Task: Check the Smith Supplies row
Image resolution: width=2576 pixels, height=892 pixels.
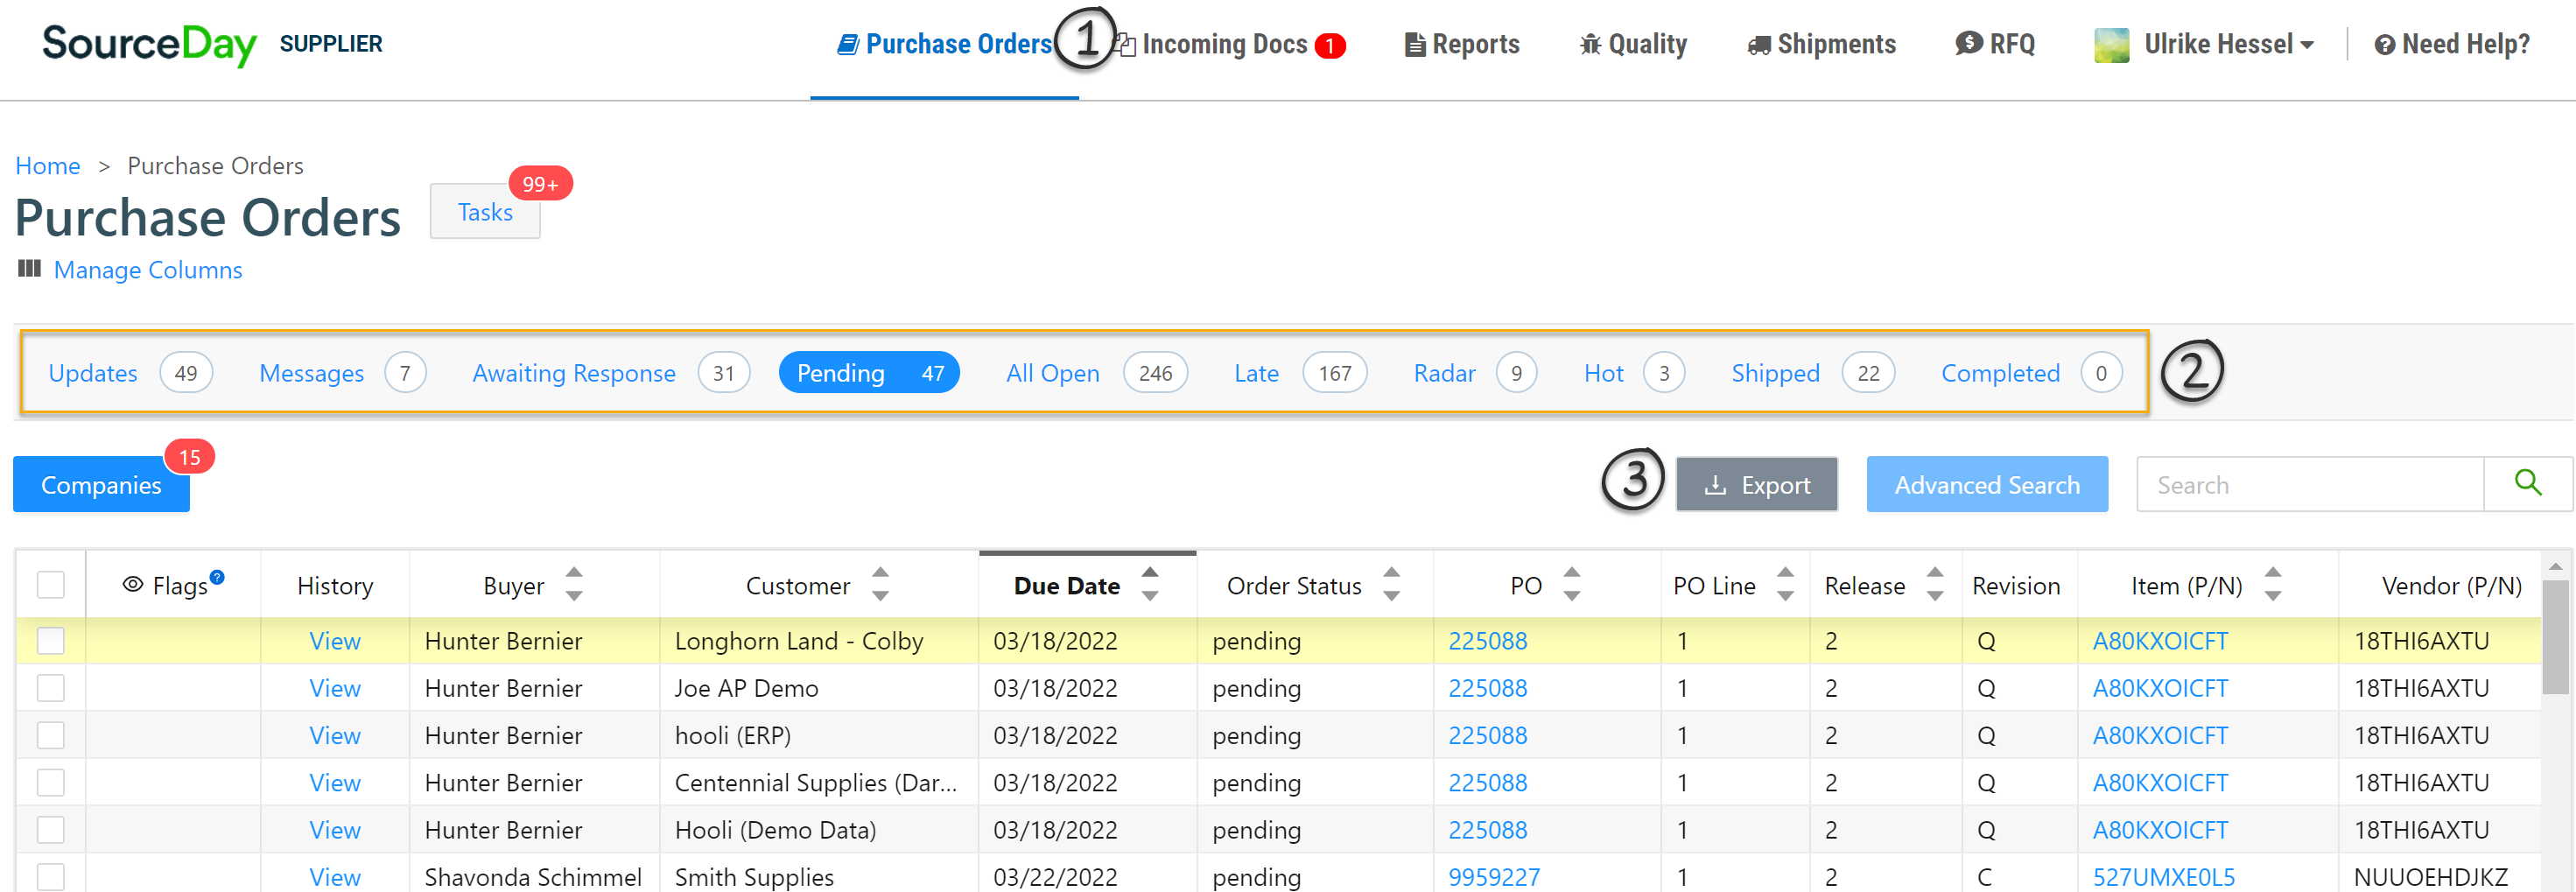Action: click(50, 876)
